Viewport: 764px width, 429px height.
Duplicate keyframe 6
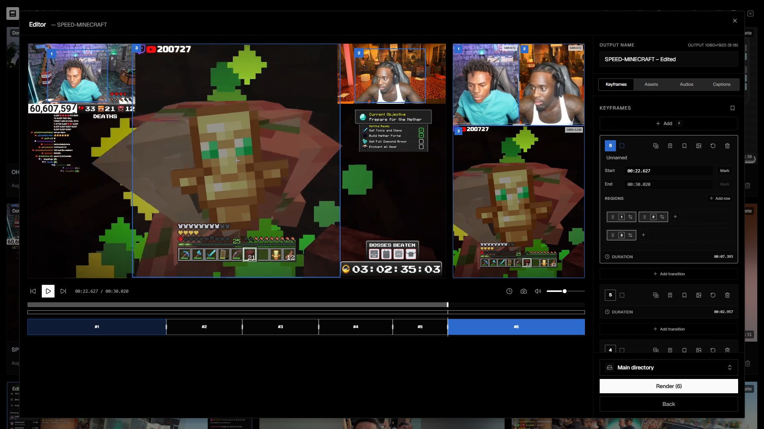point(655,146)
